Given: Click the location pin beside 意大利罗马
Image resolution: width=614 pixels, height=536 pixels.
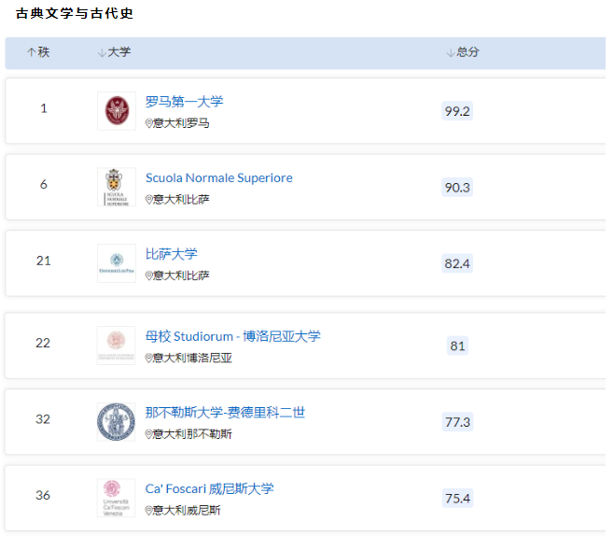Looking at the screenshot, I should pyautogui.click(x=148, y=123).
